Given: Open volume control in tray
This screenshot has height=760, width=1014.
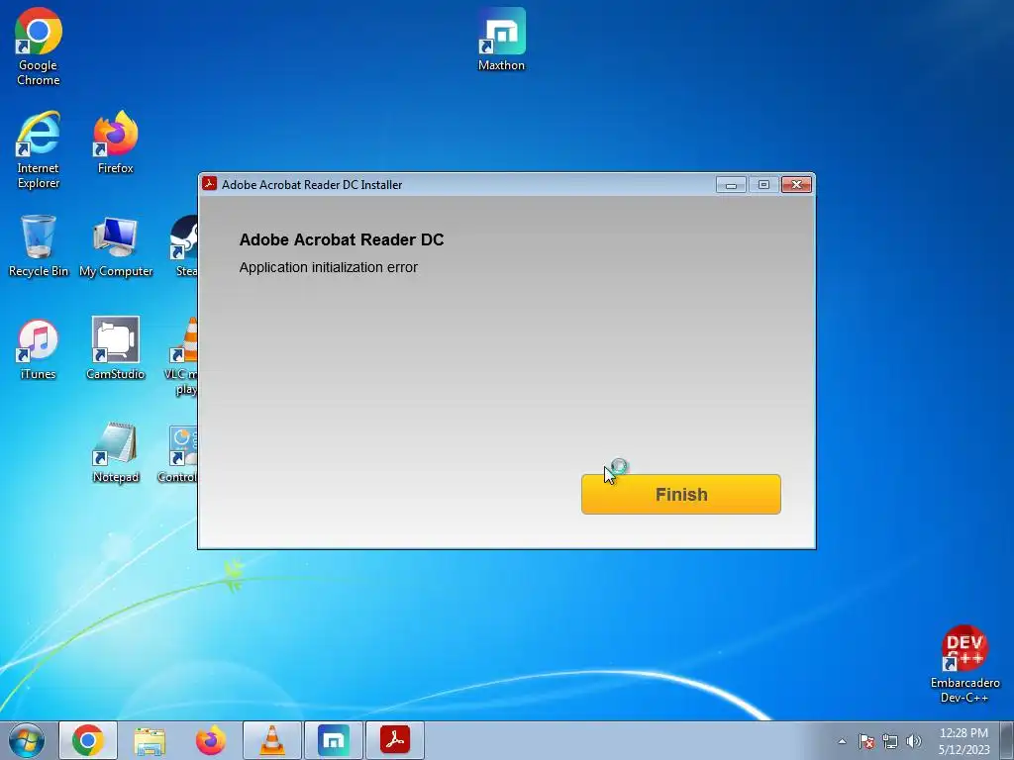Looking at the screenshot, I should tap(914, 741).
